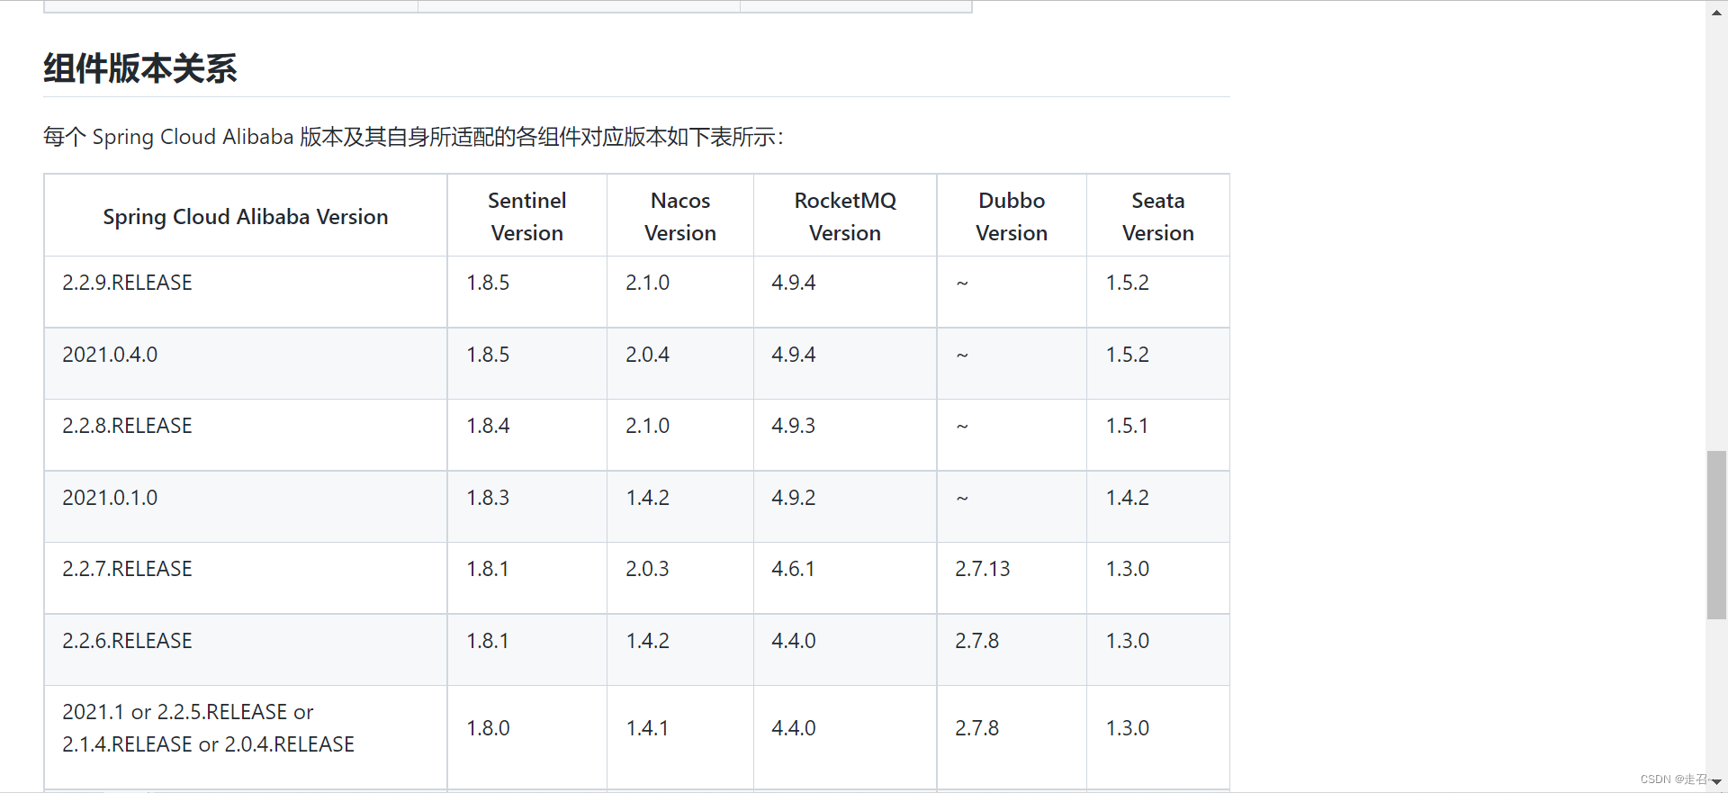The width and height of the screenshot is (1728, 793).
Task: Click Nacos 2.1.0 in 2.2.8.RELEASE row
Action: 647,426
